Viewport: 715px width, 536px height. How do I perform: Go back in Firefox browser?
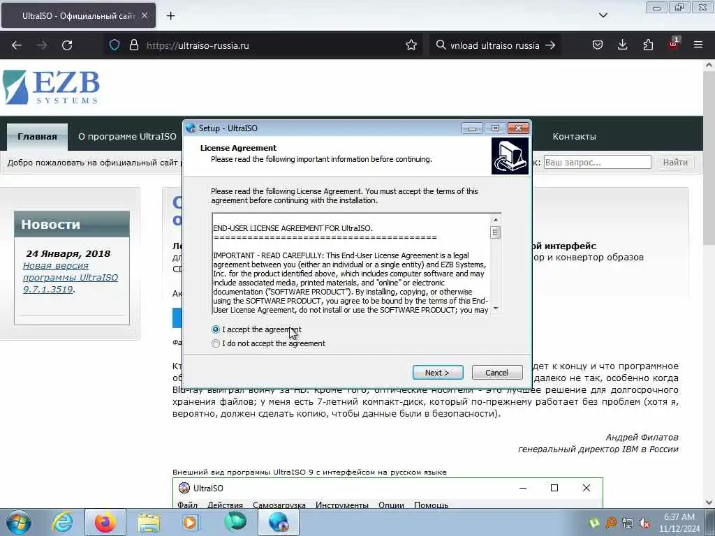pos(17,45)
